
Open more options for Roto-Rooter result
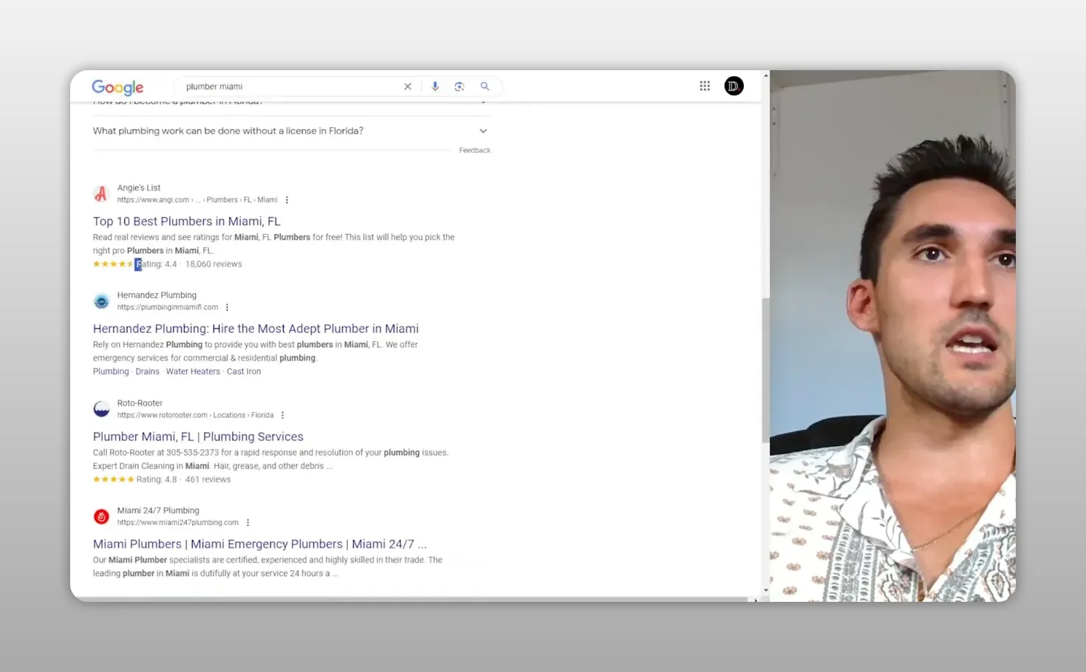pos(282,415)
